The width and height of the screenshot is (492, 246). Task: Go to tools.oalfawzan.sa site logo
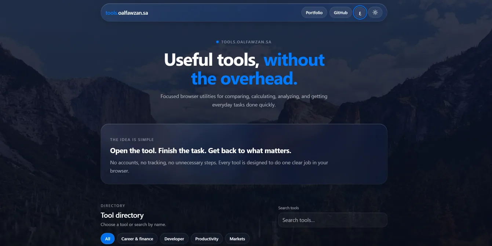click(127, 13)
